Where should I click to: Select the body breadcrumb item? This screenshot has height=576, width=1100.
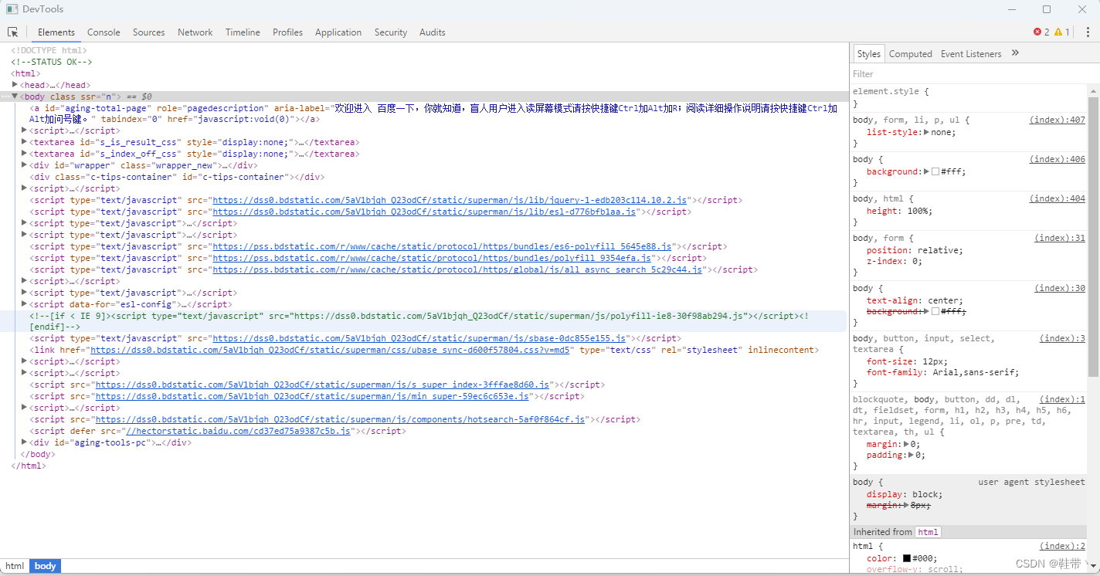(46, 566)
